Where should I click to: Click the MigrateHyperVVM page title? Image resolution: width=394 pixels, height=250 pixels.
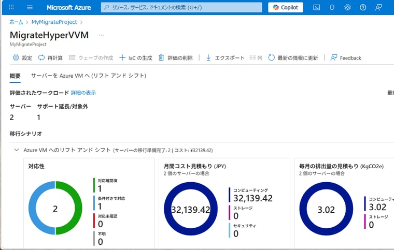coord(49,35)
